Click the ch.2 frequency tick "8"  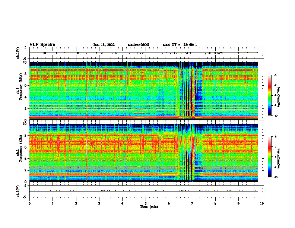tap(26, 136)
